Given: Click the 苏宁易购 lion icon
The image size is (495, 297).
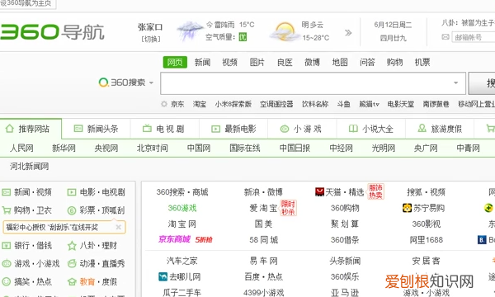Looking at the screenshot, I should click(x=408, y=208).
